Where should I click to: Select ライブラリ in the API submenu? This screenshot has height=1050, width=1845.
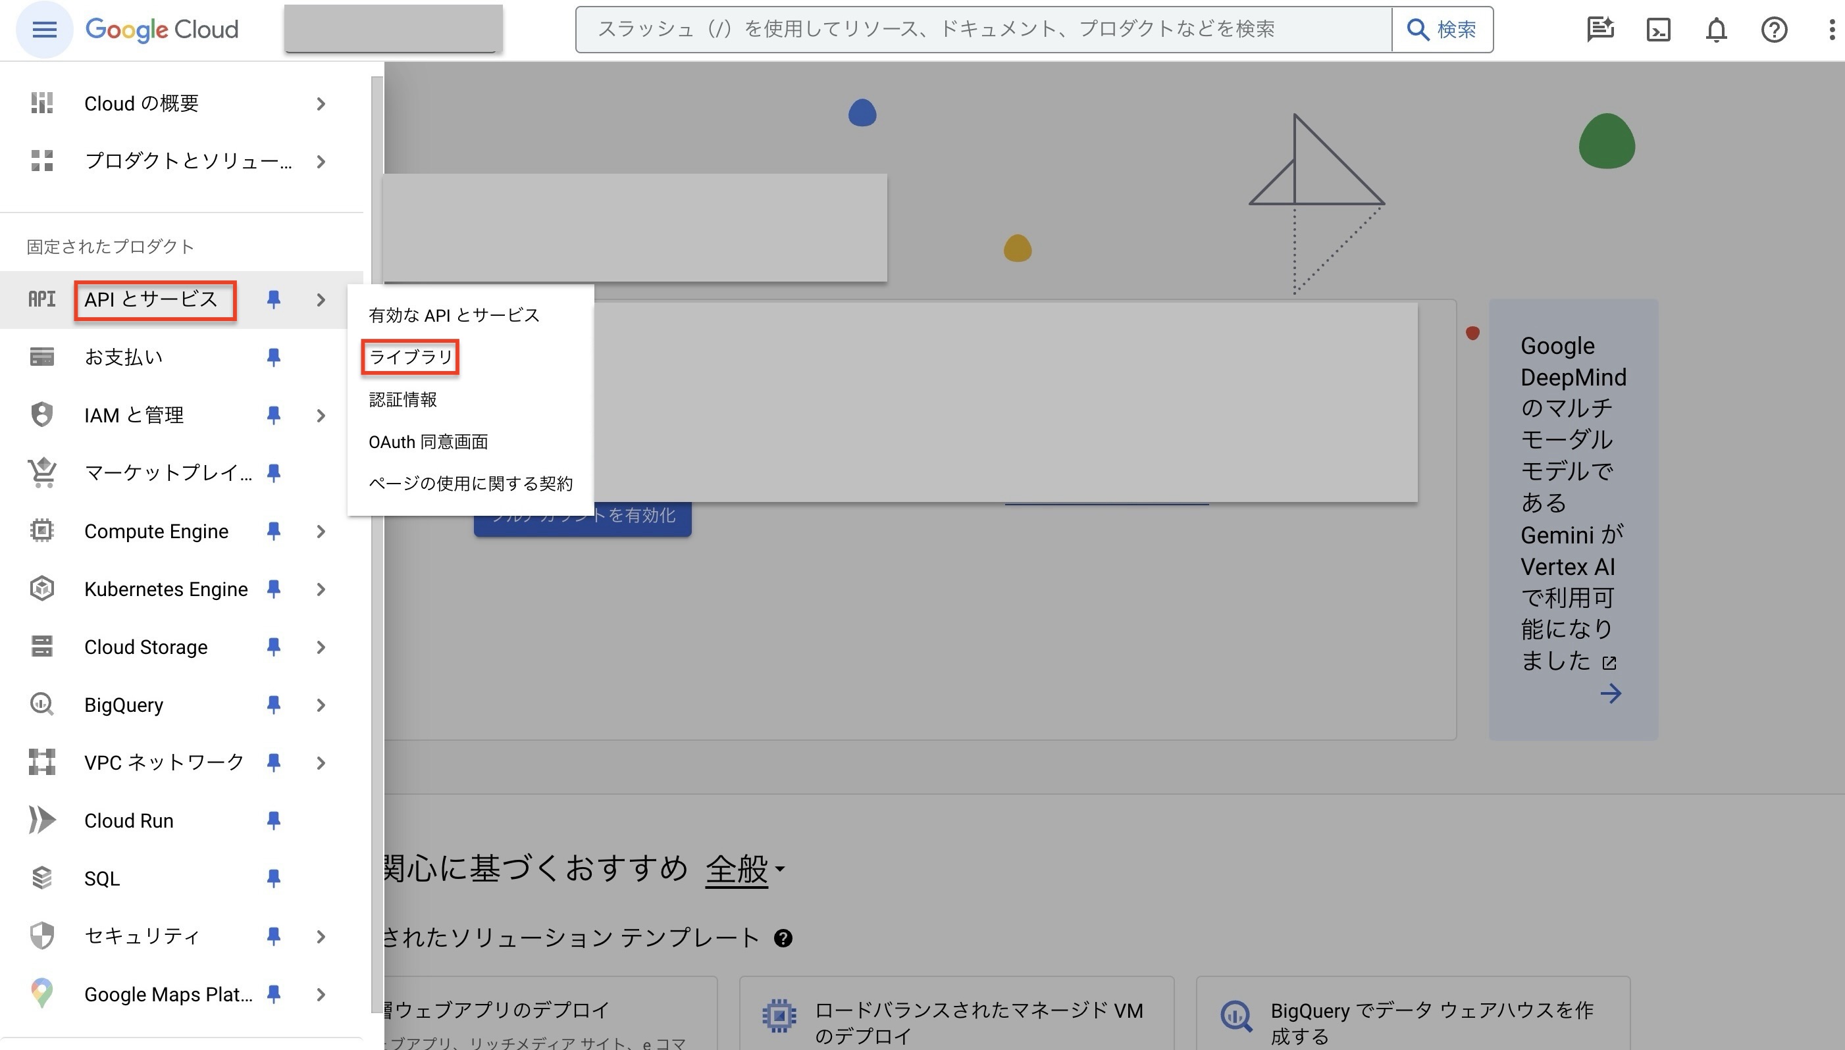coord(410,357)
